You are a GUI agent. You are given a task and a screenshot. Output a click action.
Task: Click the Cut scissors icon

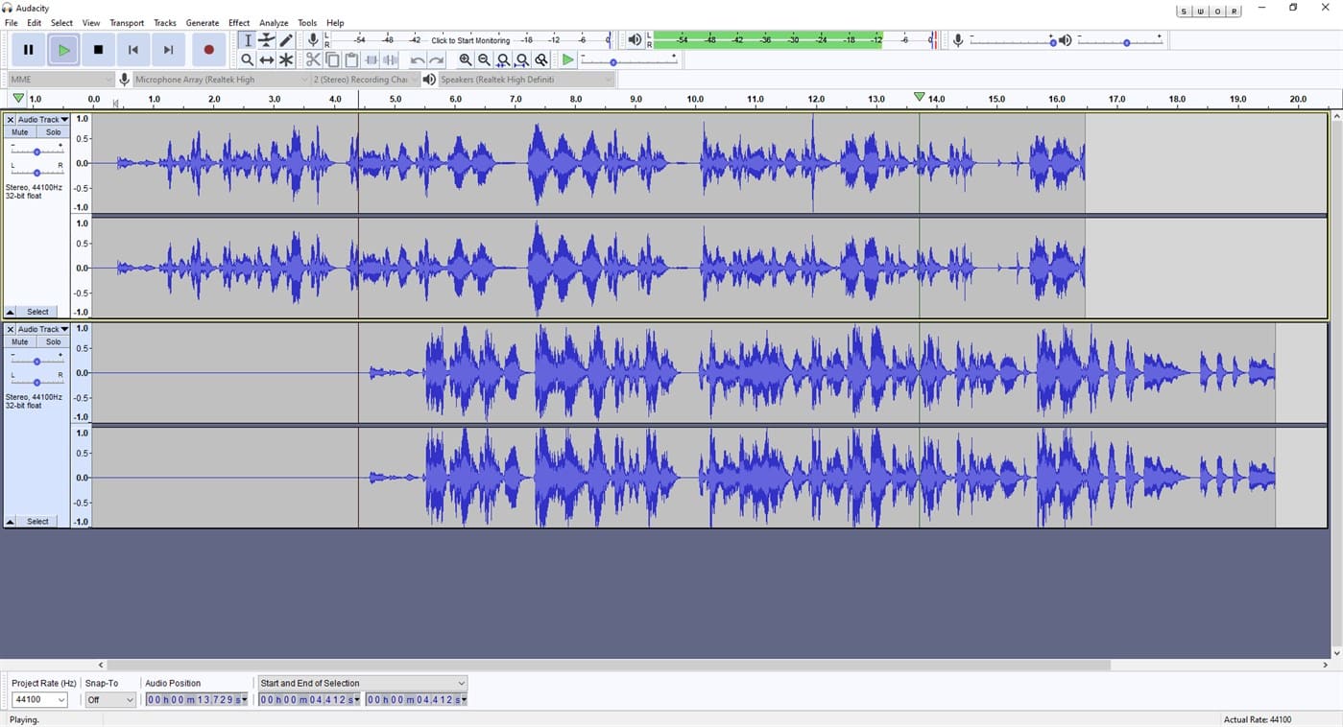point(313,59)
